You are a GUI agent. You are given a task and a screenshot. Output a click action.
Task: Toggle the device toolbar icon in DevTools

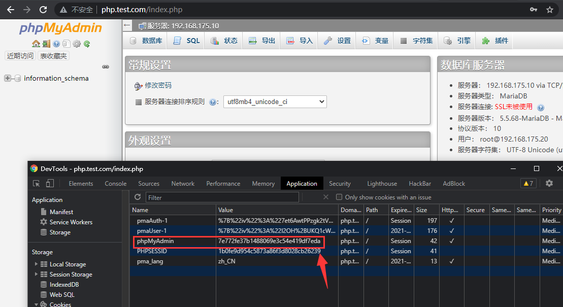51,183
